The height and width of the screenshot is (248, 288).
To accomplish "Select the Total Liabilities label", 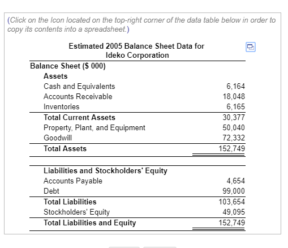I will tap(70, 202).
